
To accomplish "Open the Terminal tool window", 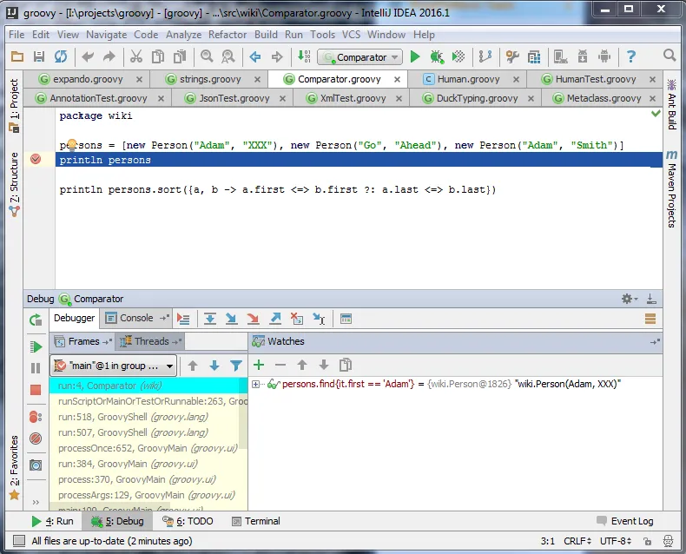I will (256, 521).
